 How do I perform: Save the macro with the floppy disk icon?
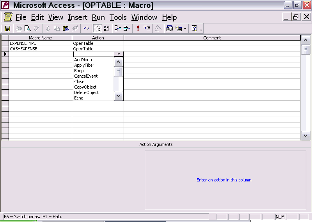tap(7, 28)
